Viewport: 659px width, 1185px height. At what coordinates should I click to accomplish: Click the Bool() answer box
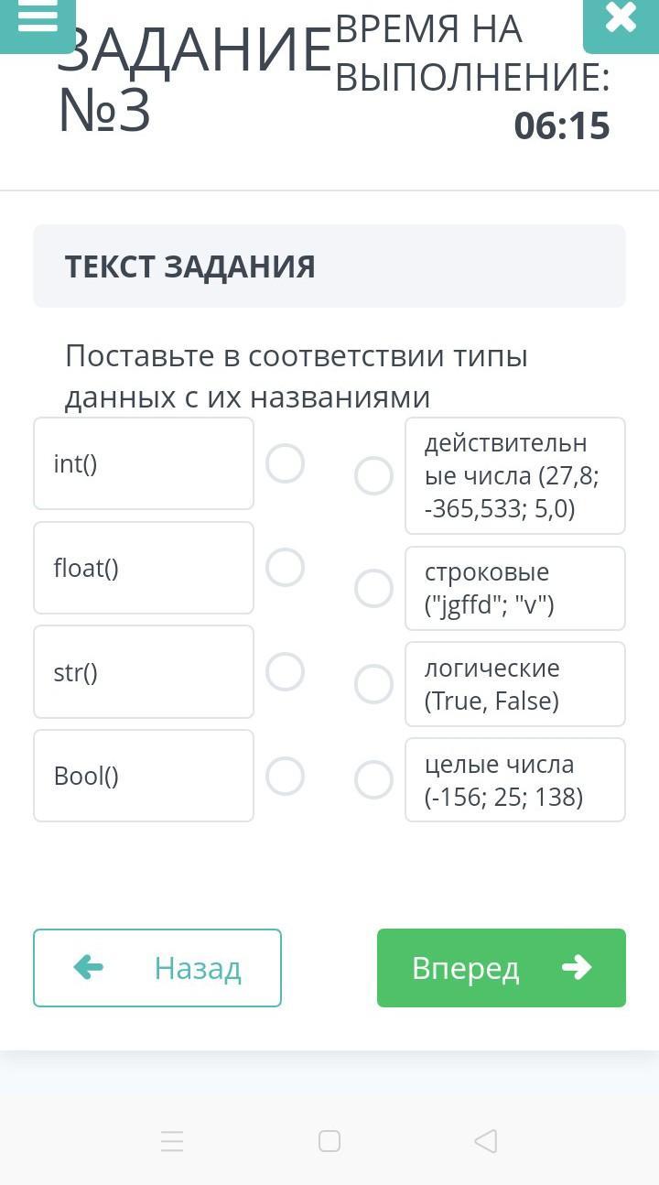[144, 776]
